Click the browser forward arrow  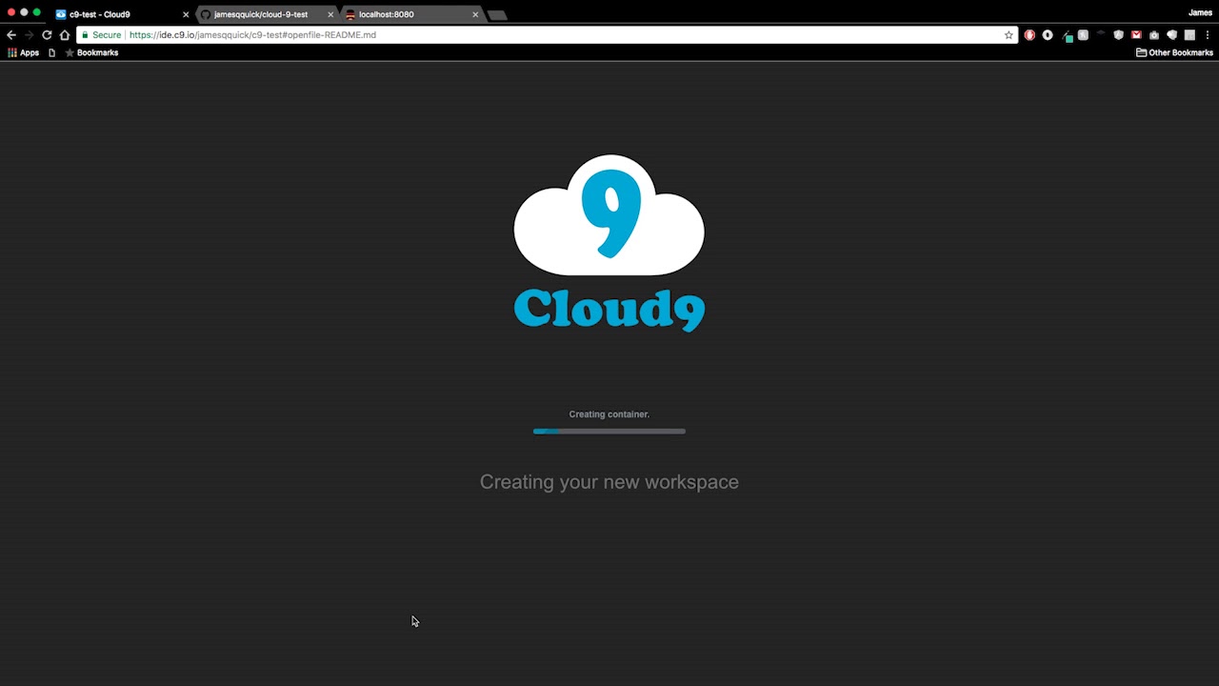29,34
